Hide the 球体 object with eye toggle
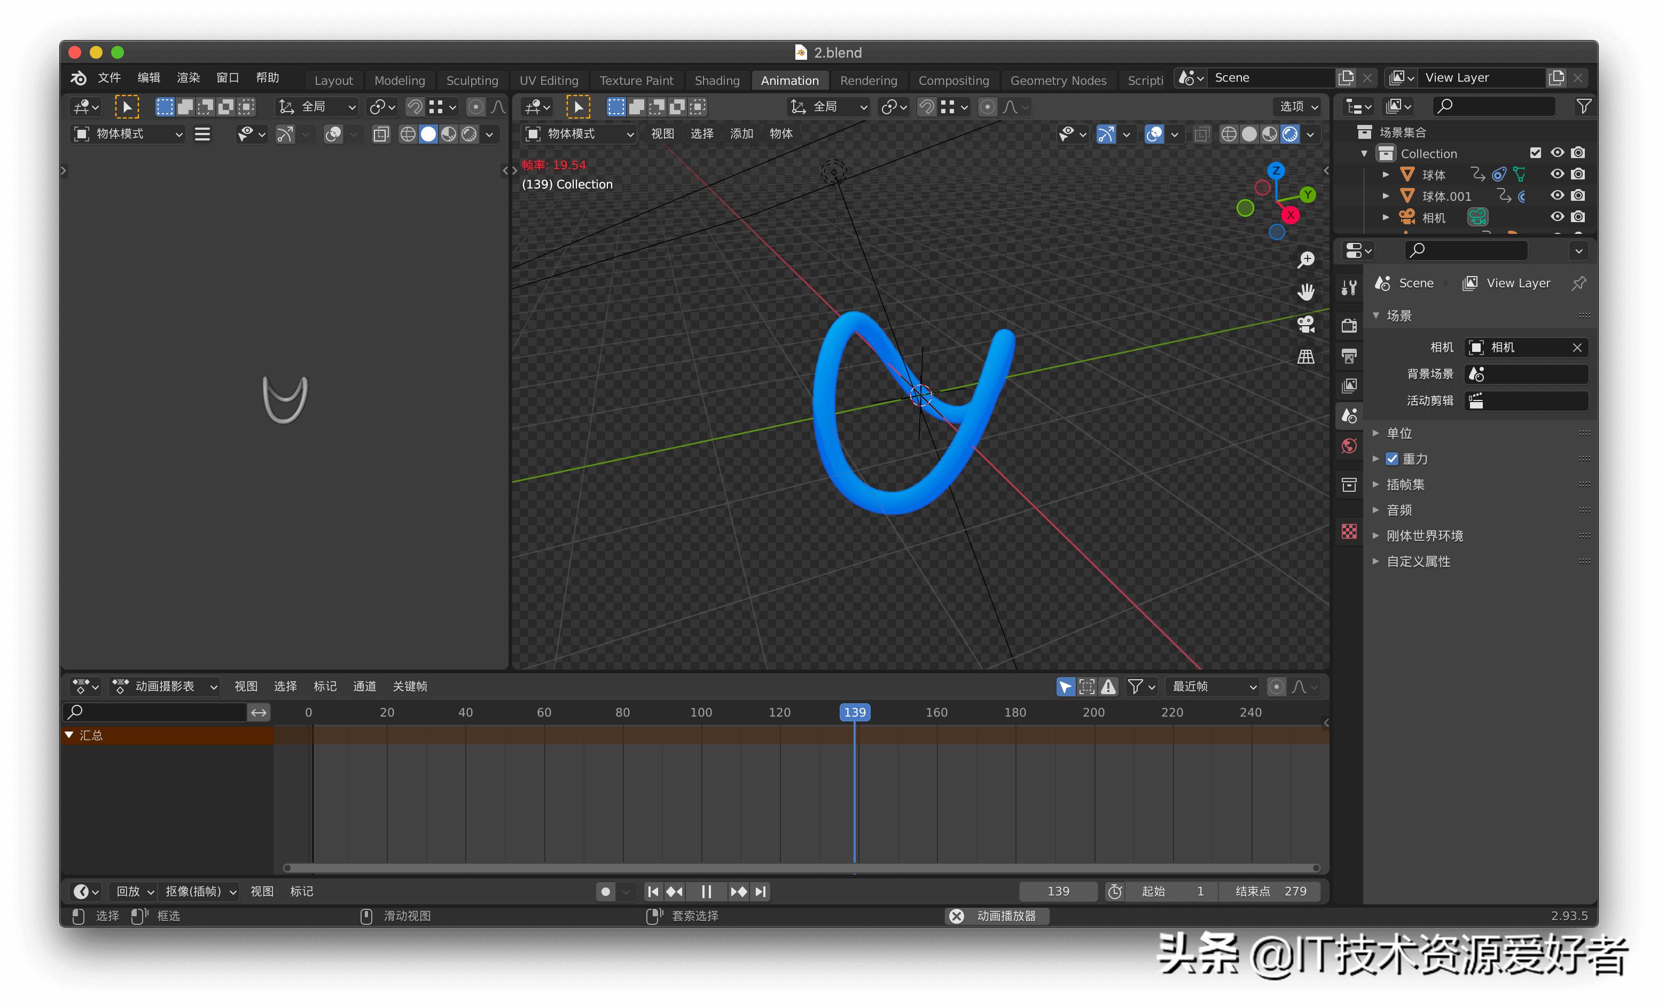This screenshot has height=1006, width=1658. pyautogui.click(x=1557, y=174)
